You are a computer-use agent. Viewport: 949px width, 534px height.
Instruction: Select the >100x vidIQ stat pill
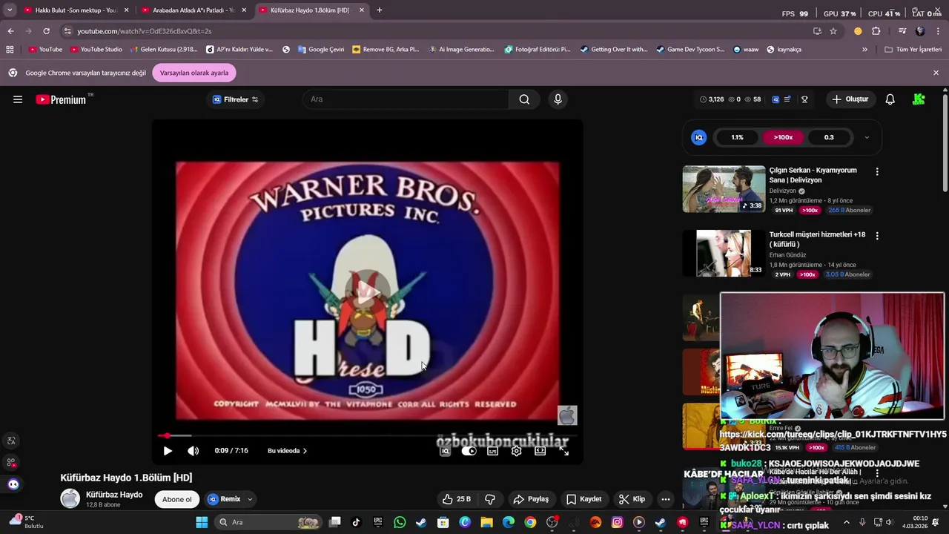pyautogui.click(x=783, y=137)
